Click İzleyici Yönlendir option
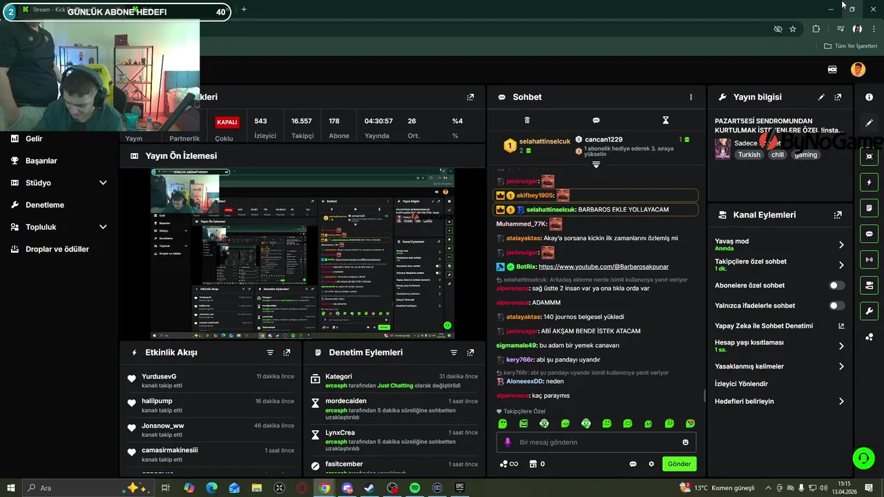The image size is (884, 497). click(x=741, y=384)
